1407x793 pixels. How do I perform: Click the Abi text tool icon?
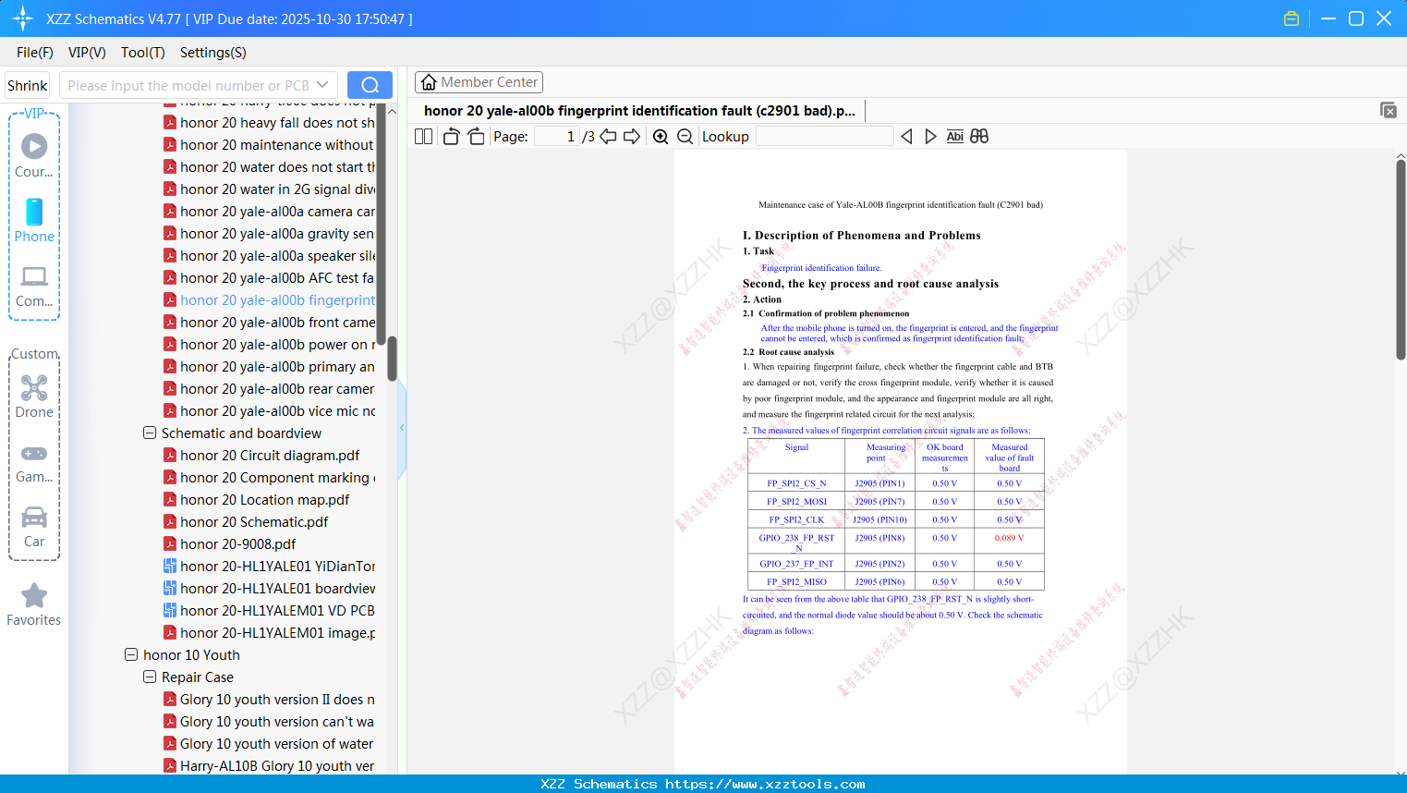pyautogui.click(x=955, y=136)
